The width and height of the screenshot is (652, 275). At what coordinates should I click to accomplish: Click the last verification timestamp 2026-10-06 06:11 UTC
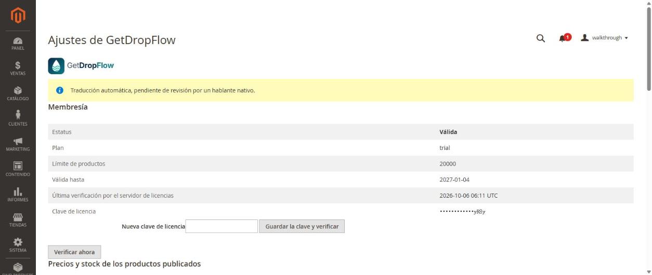pyautogui.click(x=468, y=196)
